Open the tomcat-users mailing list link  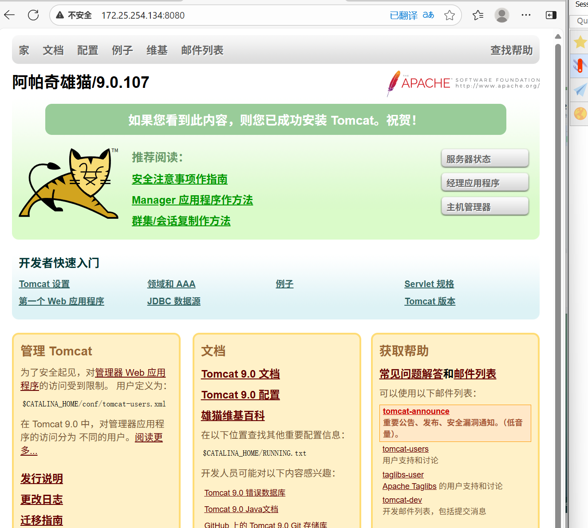[406, 449]
